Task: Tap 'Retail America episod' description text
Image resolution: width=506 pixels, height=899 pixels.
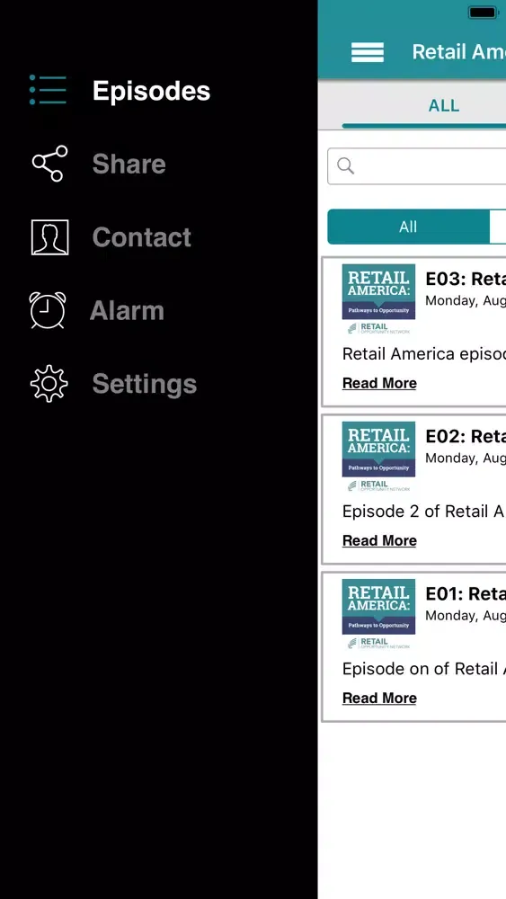Action: (x=424, y=354)
